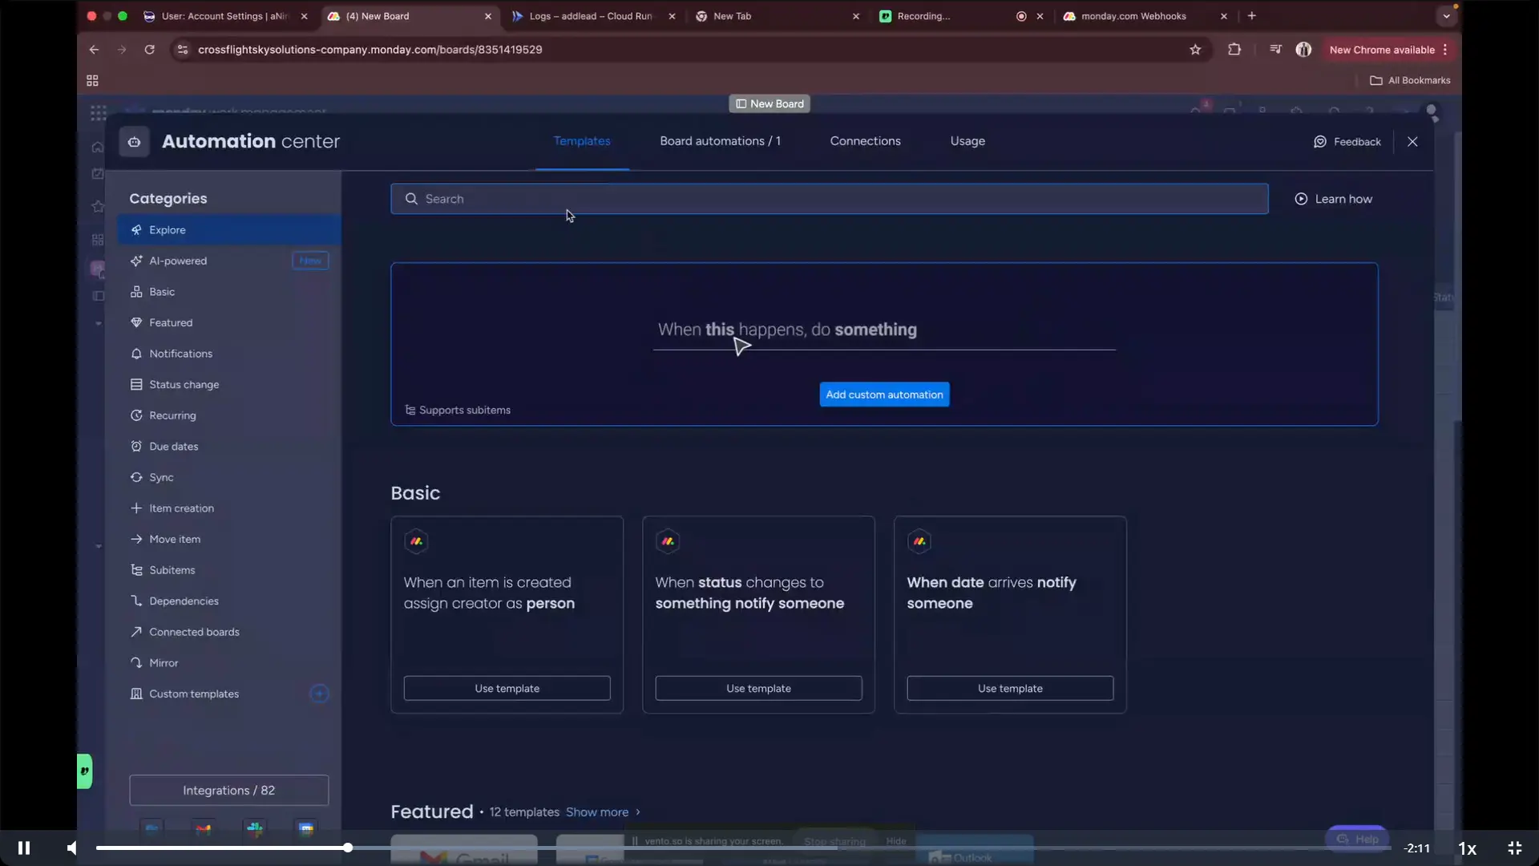Pause the video playback
Screen dimensions: 1539x866
(x=24, y=848)
